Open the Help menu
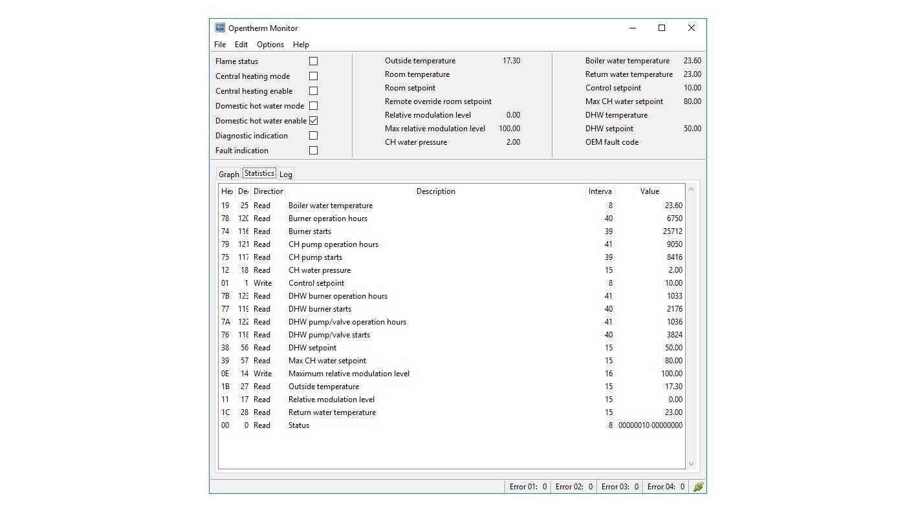 point(301,45)
